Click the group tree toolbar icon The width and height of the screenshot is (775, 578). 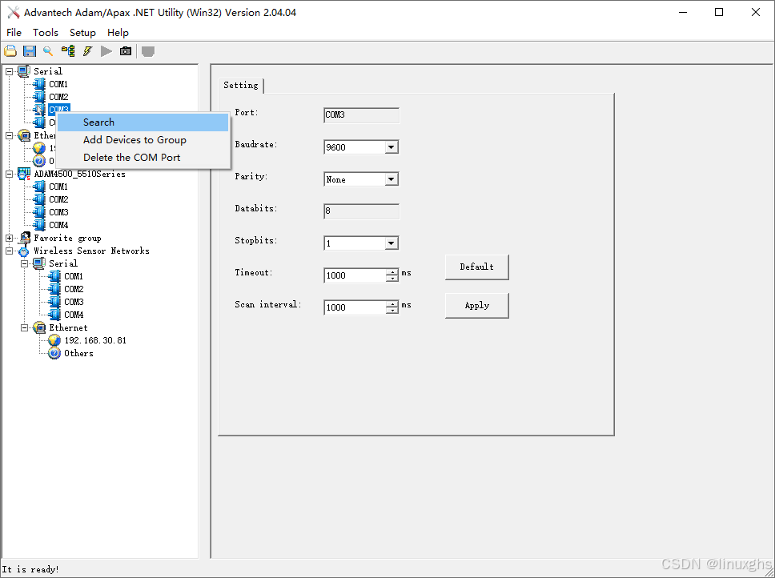68,51
